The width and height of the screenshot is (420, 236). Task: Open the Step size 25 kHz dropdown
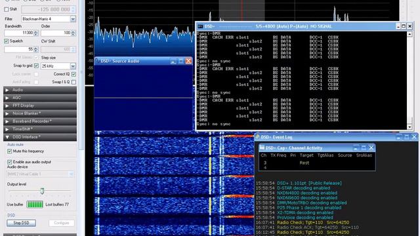(73, 66)
